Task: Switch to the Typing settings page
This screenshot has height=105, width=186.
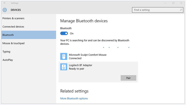Action: [x=6, y=52]
